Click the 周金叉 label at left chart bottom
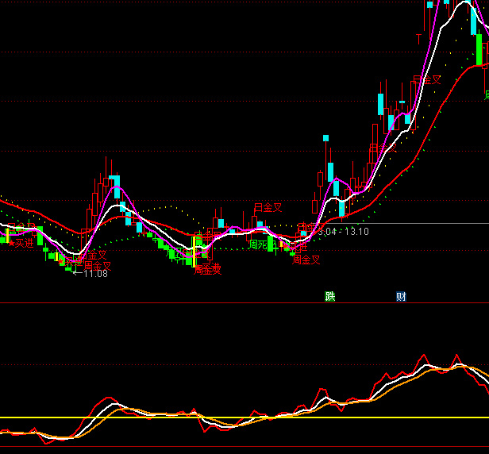This screenshot has height=454, width=489. [97, 266]
